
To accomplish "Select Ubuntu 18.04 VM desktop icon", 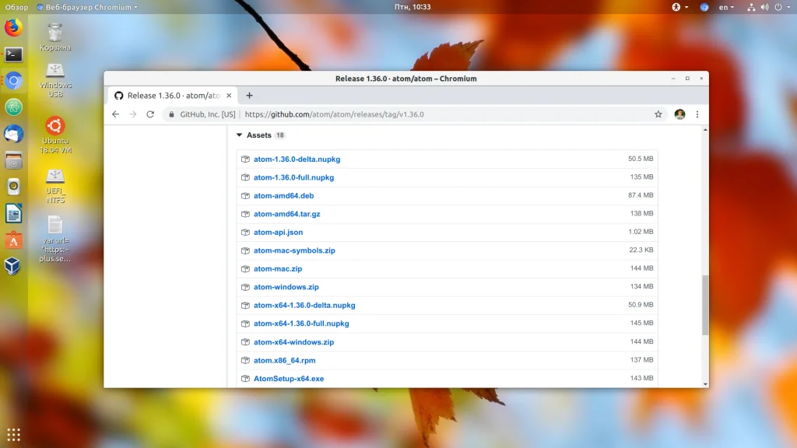I will pos(55,135).
